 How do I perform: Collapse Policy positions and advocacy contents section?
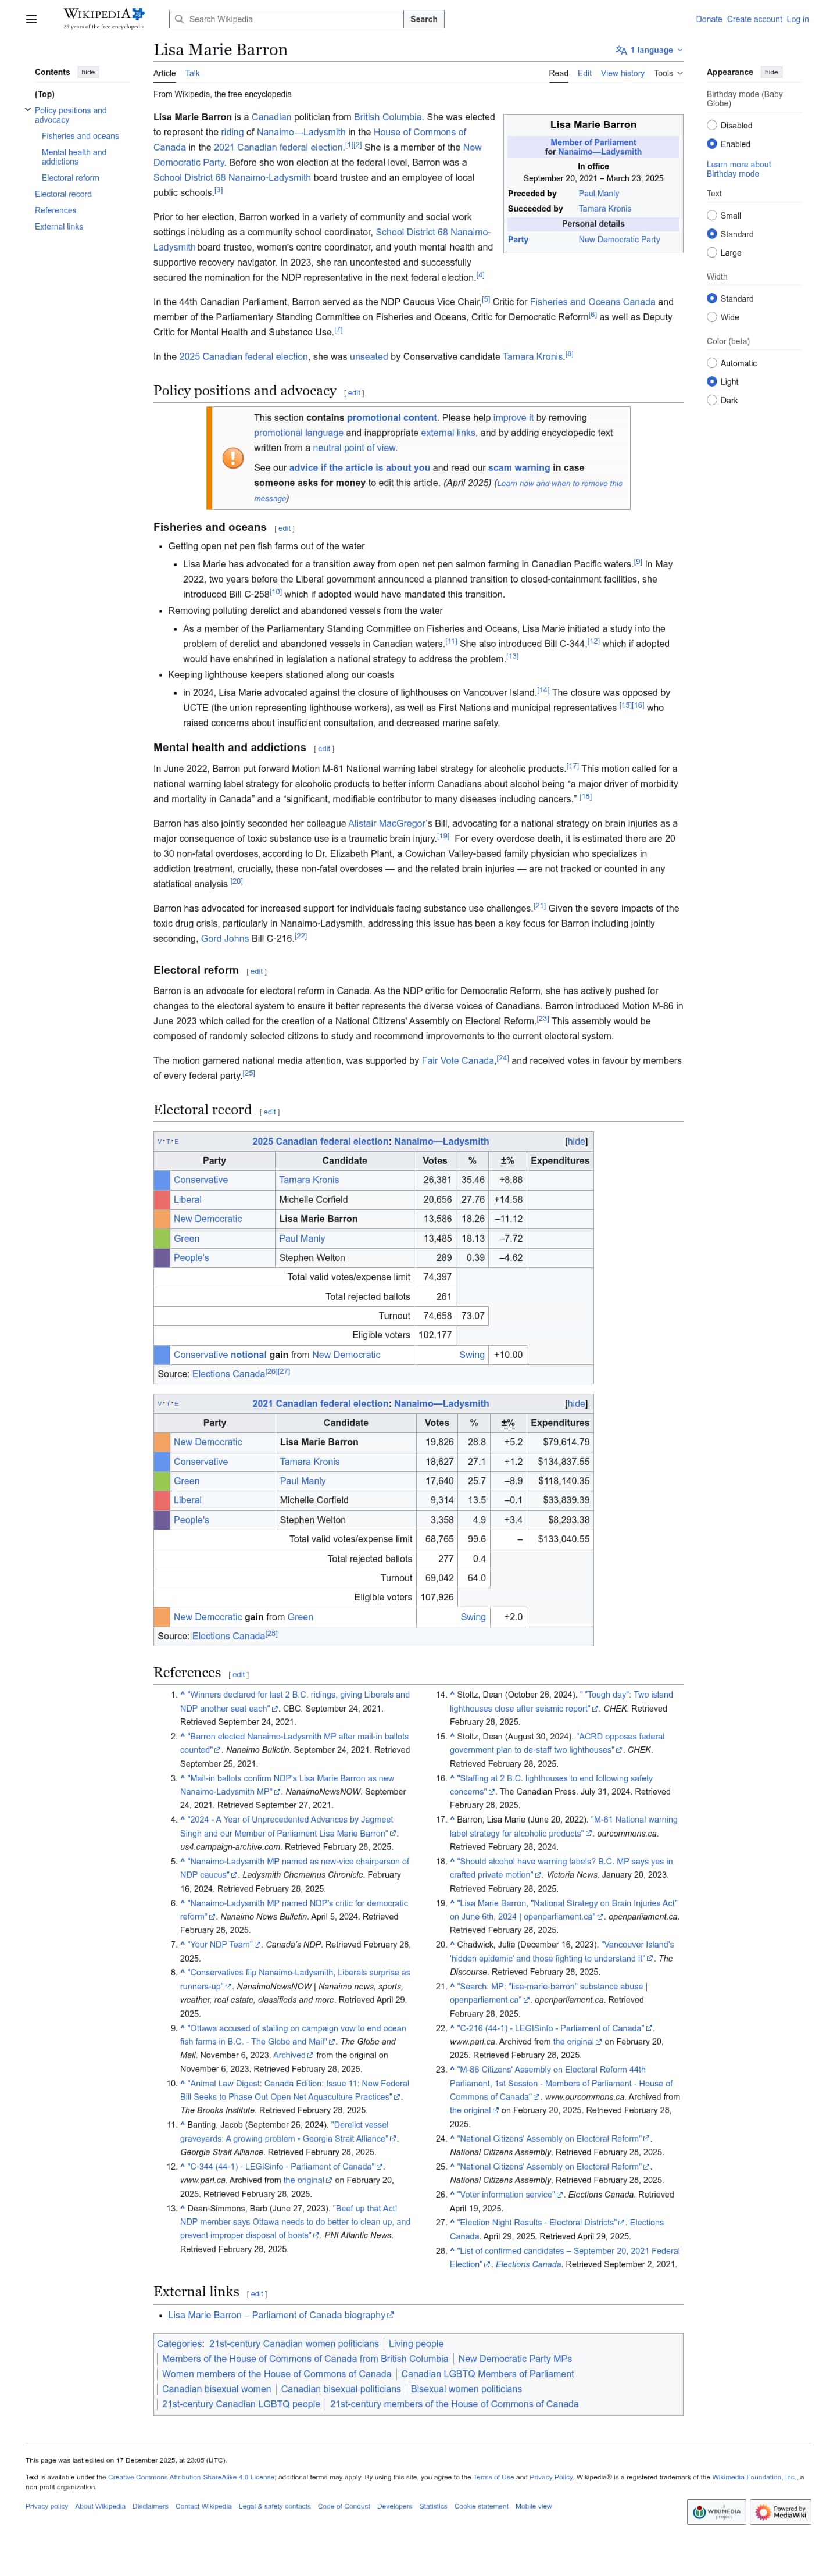pyautogui.click(x=28, y=110)
